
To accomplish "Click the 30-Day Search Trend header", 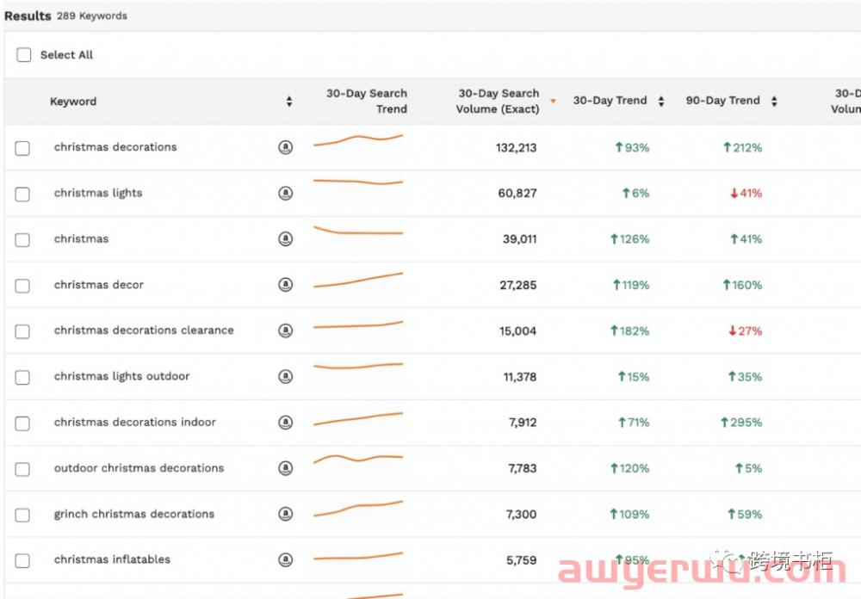I will pyautogui.click(x=367, y=101).
